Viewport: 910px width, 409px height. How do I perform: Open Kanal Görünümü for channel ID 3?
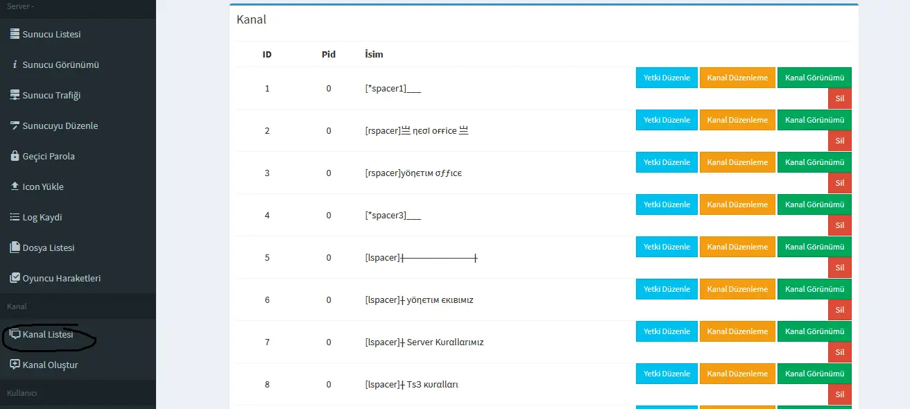pos(814,162)
